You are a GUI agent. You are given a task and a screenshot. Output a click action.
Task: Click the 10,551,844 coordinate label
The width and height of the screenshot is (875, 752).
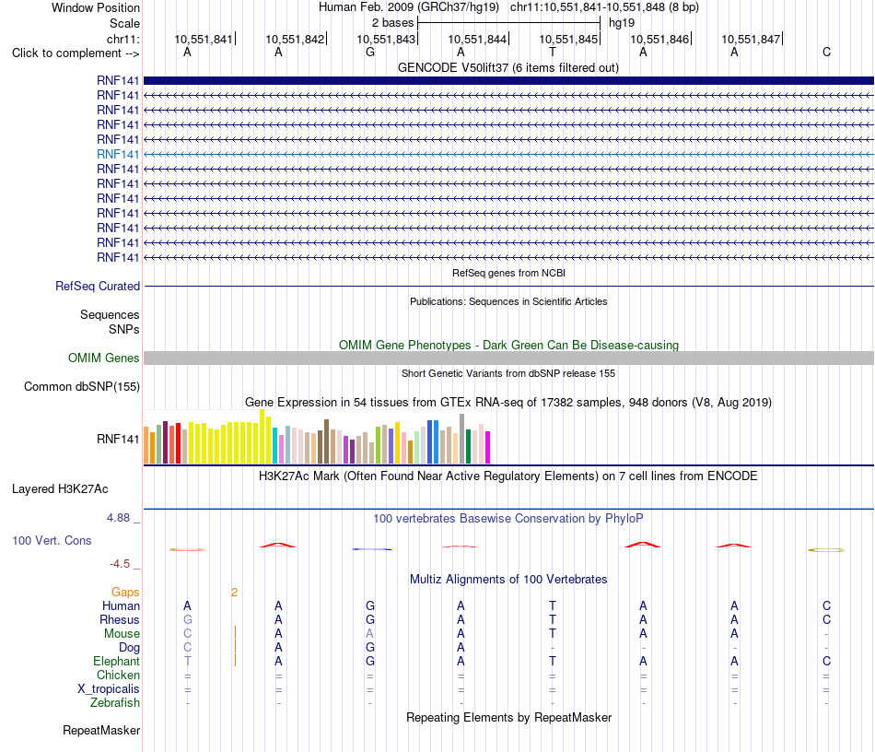(x=477, y=39)
